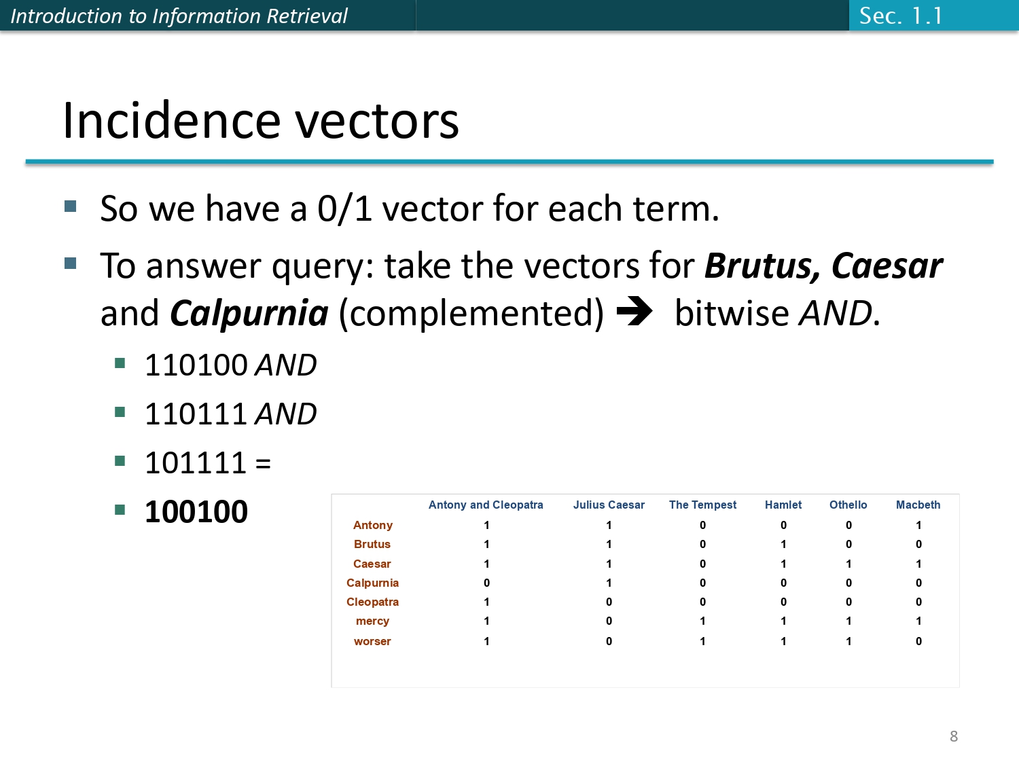
Task: Click the page number 8
Action: [x=954, y=736]
